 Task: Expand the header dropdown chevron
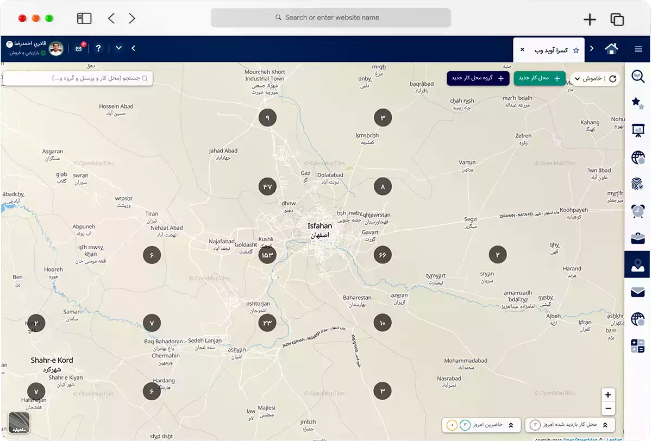coord(118,48)
